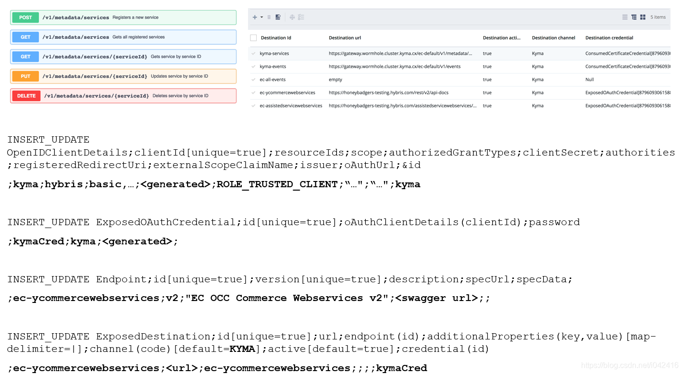Click the honeybadgers assistedservicewebservices URL cell
Image resolution: width=683 pixels, height=374 pixels.
403,106
